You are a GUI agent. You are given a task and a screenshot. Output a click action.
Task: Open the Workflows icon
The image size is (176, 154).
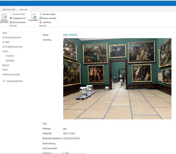41,22
